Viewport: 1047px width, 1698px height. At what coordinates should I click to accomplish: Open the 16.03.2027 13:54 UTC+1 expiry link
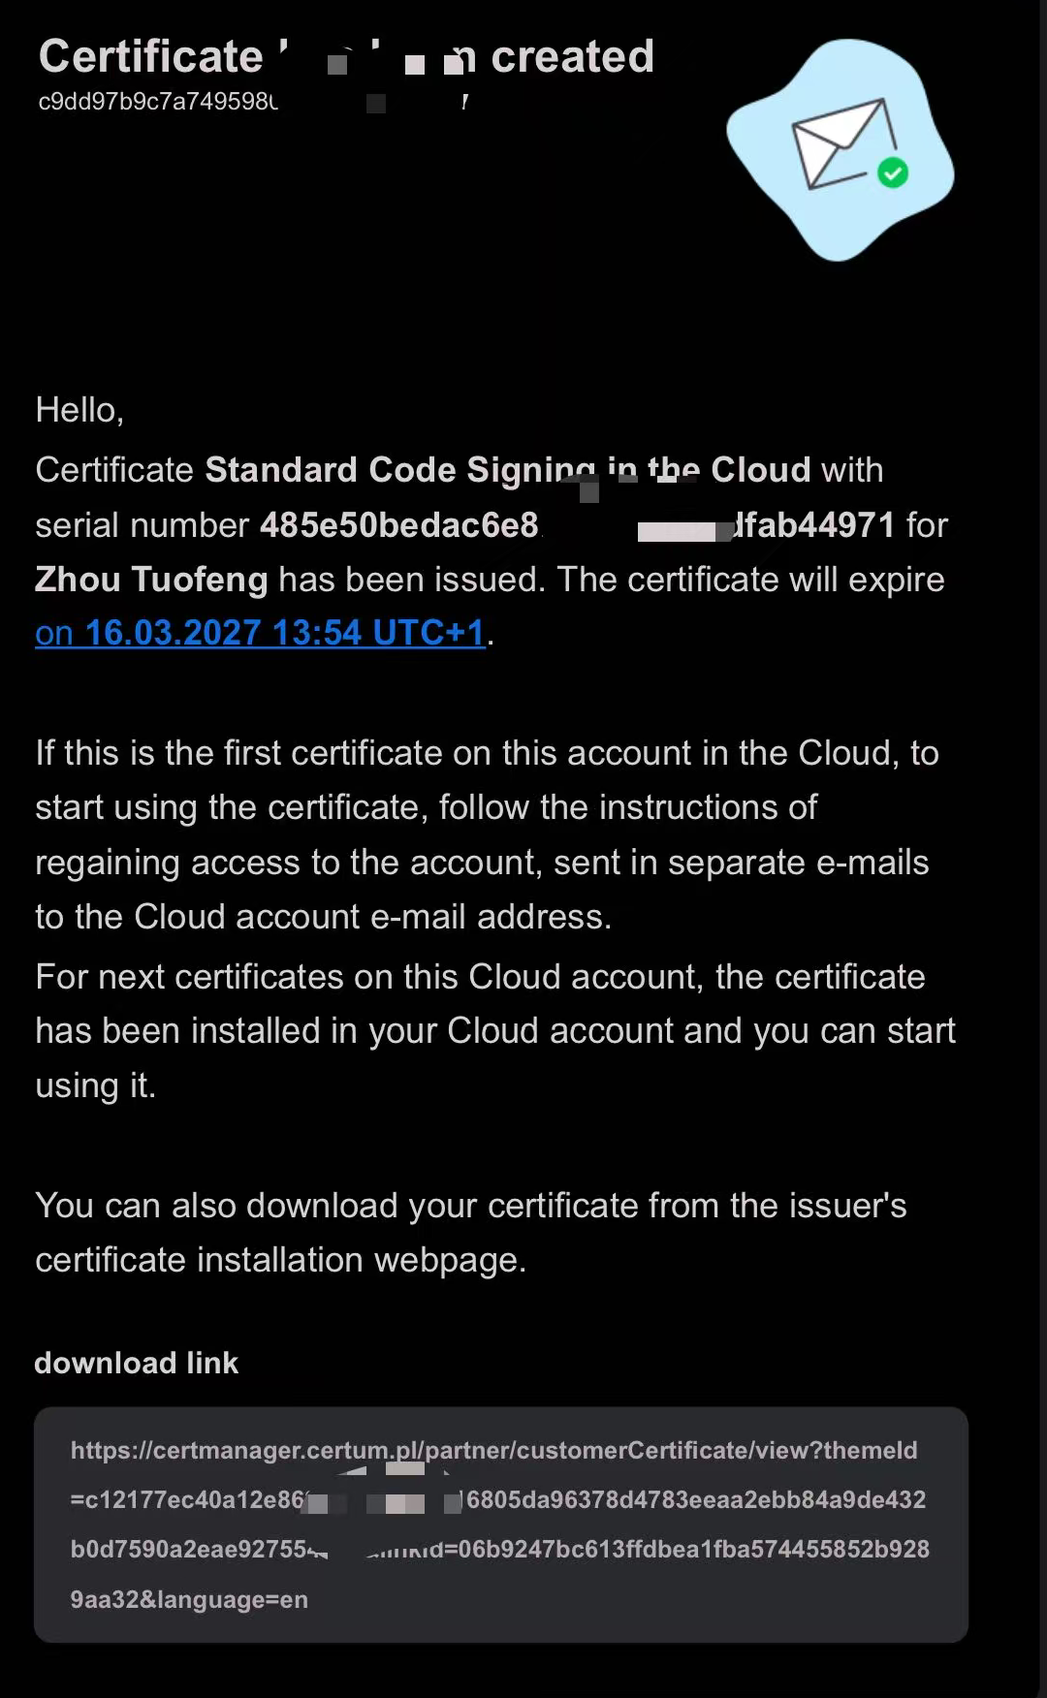(x=260, y=633)
